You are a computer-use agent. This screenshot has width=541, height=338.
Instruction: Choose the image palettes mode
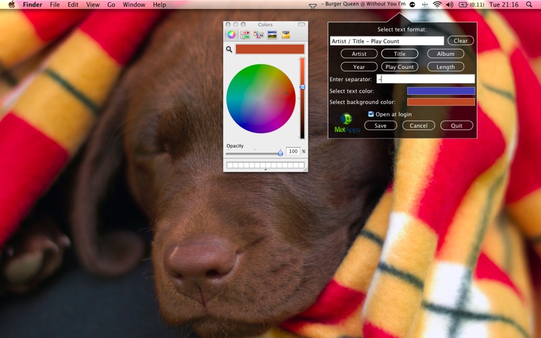[x=273, y=34]
